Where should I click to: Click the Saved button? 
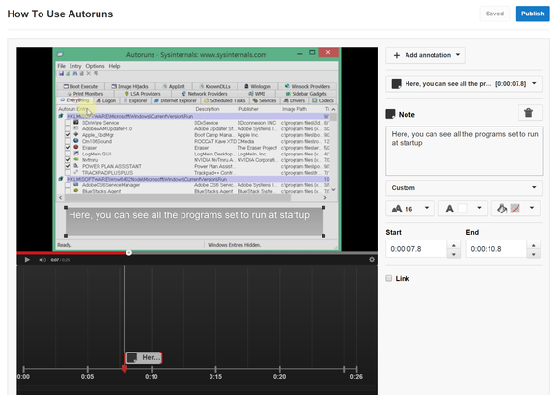tap(494, 14)
